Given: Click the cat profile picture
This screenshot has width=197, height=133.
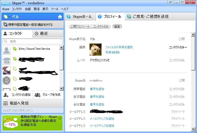Looking at the screenshot, I should click(x=95, y=49).
